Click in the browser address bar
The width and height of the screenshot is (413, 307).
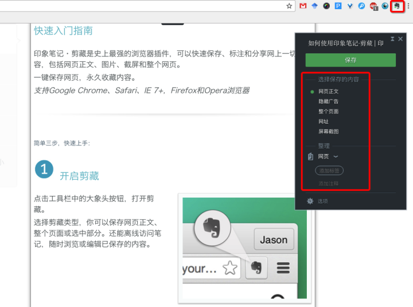click(x=142, y=6)
